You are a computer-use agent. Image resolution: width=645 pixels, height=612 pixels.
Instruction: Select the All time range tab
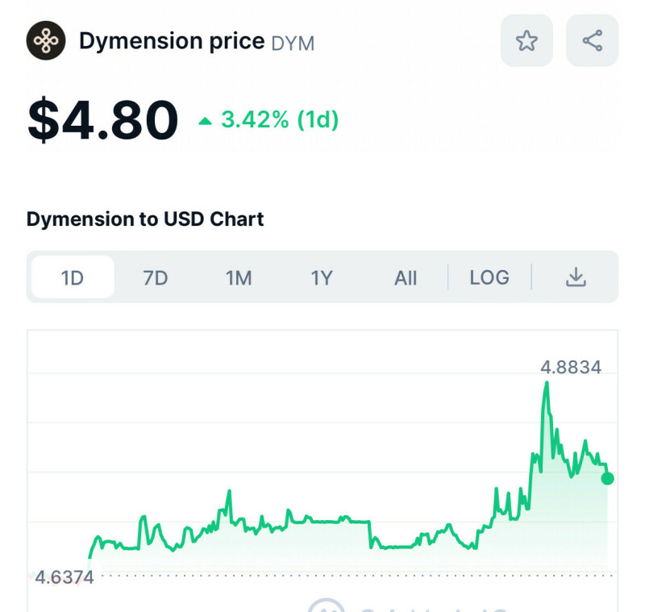[406, 277]
